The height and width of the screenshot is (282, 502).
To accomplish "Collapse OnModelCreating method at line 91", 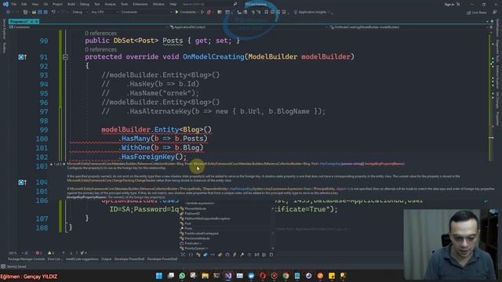I will coord(65,57).
